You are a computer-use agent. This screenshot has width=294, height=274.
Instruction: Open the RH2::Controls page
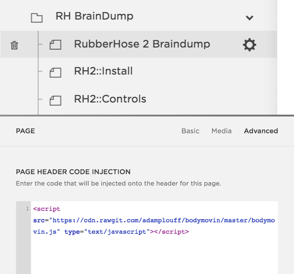[110, 99]
